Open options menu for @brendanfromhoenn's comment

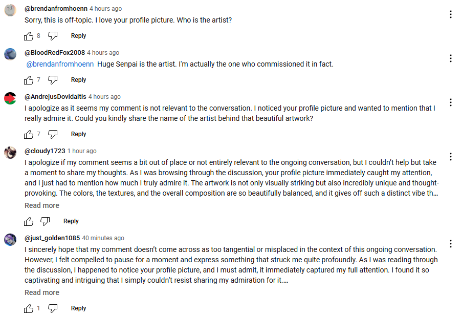coord(451,14)
